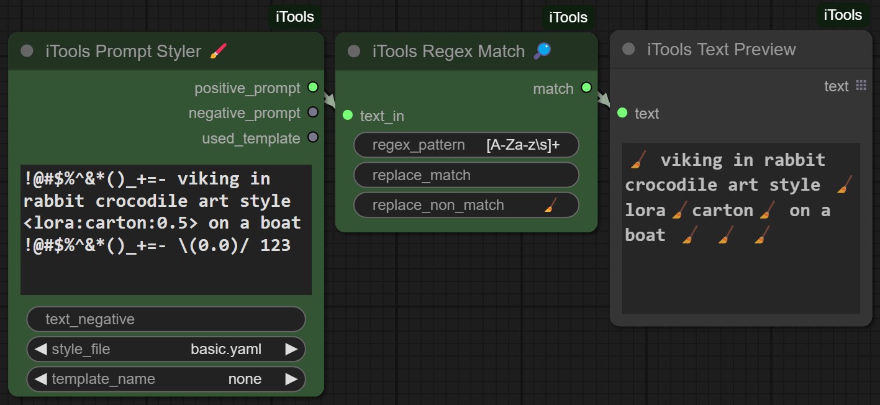This screenshot has width=880, height=405.
Task: Select next template_name with right arrow
Action: pyautogui.click(x=291, y=379)
